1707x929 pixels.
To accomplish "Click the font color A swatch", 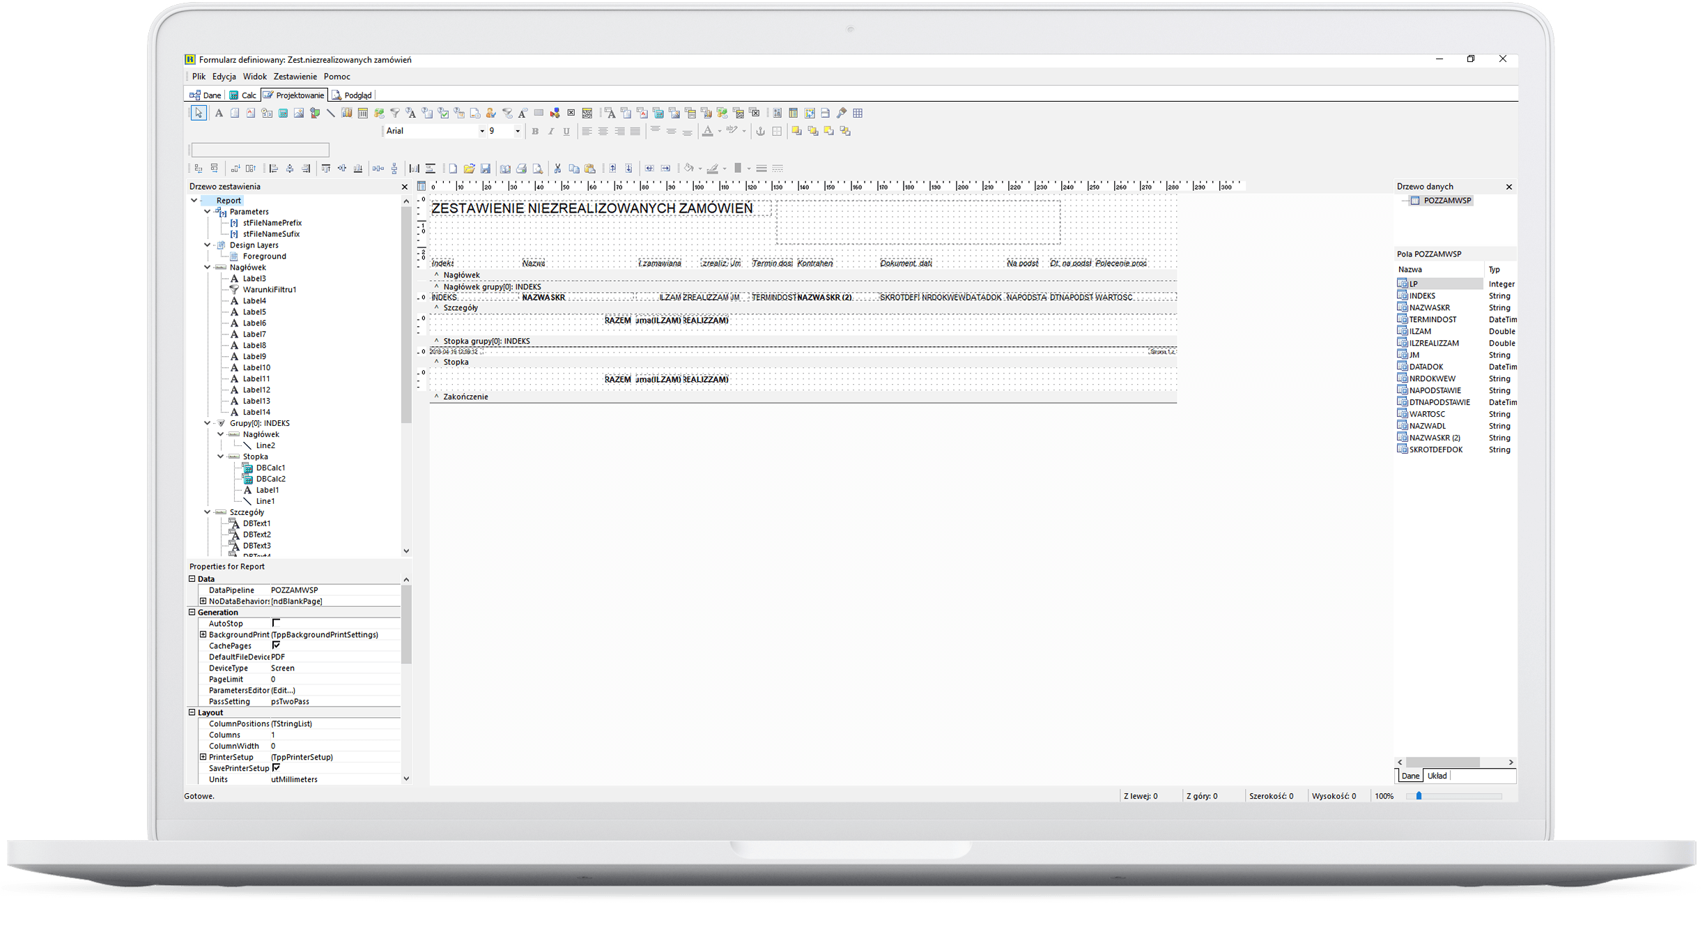I will [707, 131].
